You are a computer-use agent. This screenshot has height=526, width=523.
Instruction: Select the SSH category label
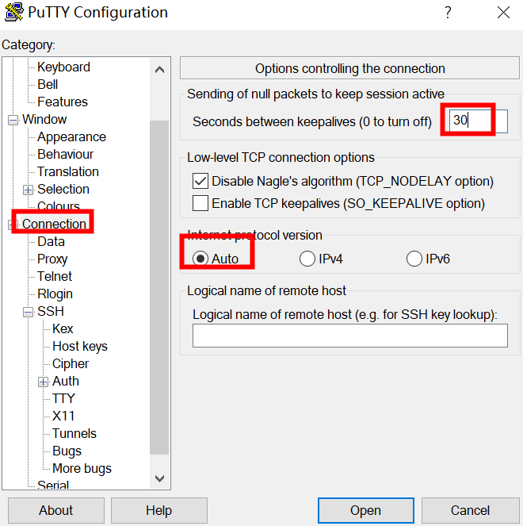pyautogui.click(x=51, y=311)
